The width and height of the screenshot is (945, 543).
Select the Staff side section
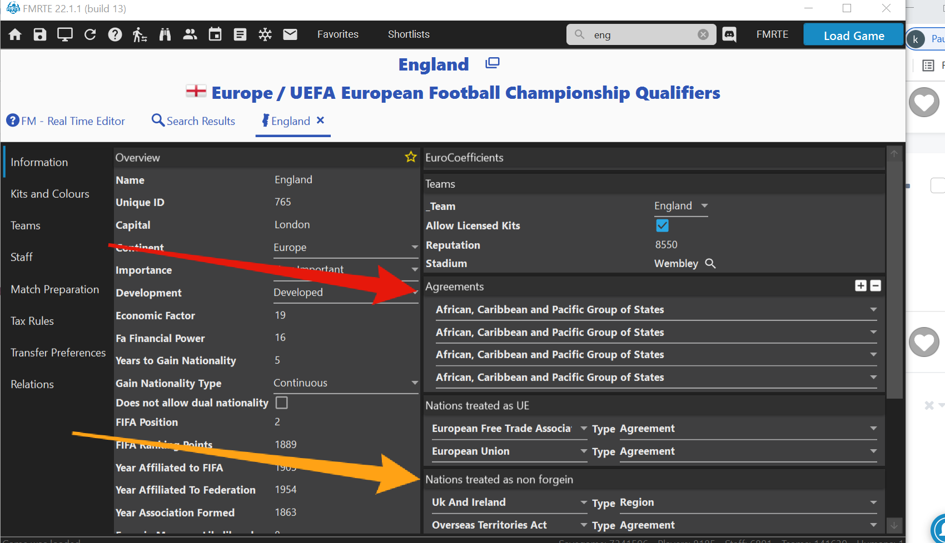(x=22, y=257)
